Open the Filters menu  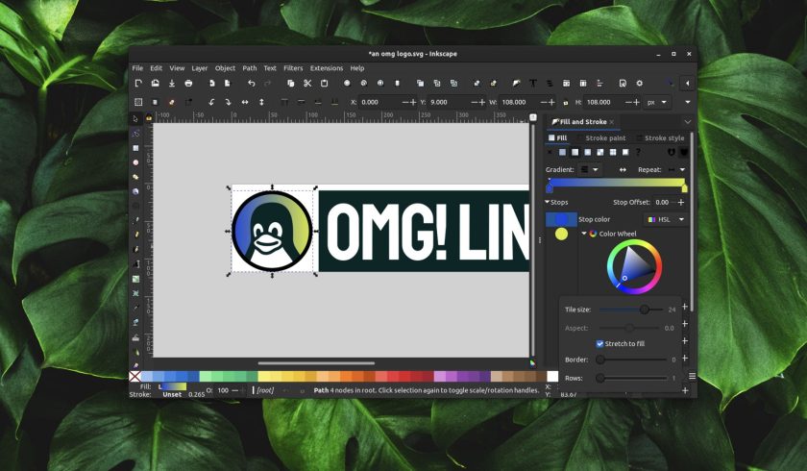[293, 68]
